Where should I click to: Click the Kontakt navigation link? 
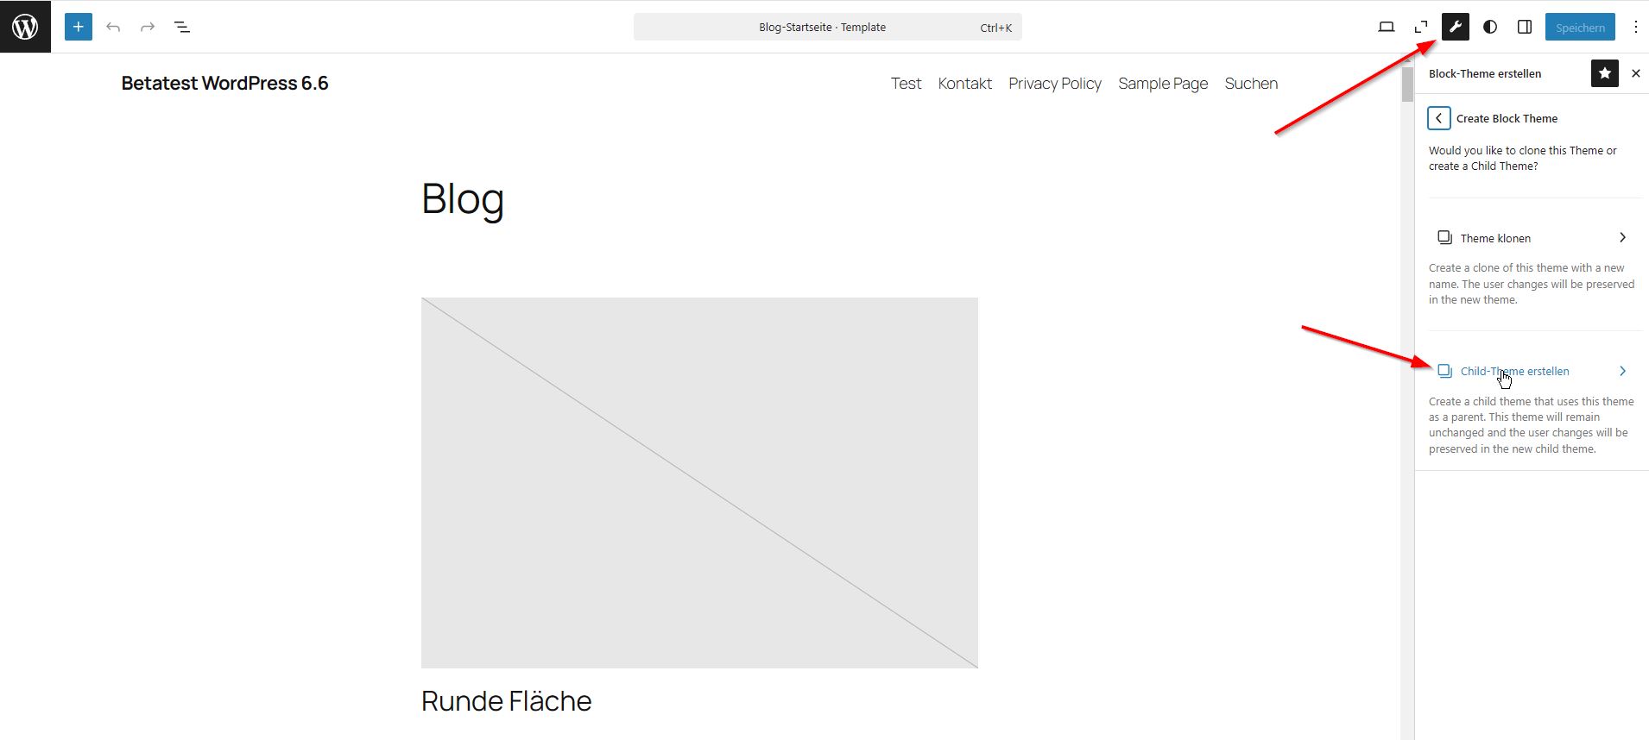pos(964,84)
